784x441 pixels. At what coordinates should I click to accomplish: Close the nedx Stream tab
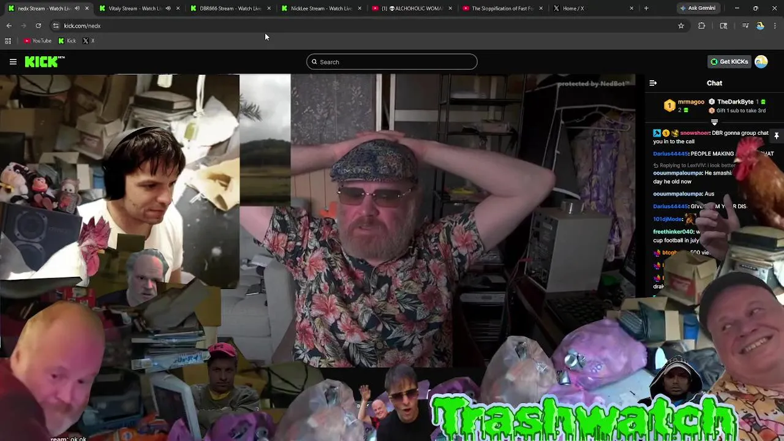[x=86, y=9]
